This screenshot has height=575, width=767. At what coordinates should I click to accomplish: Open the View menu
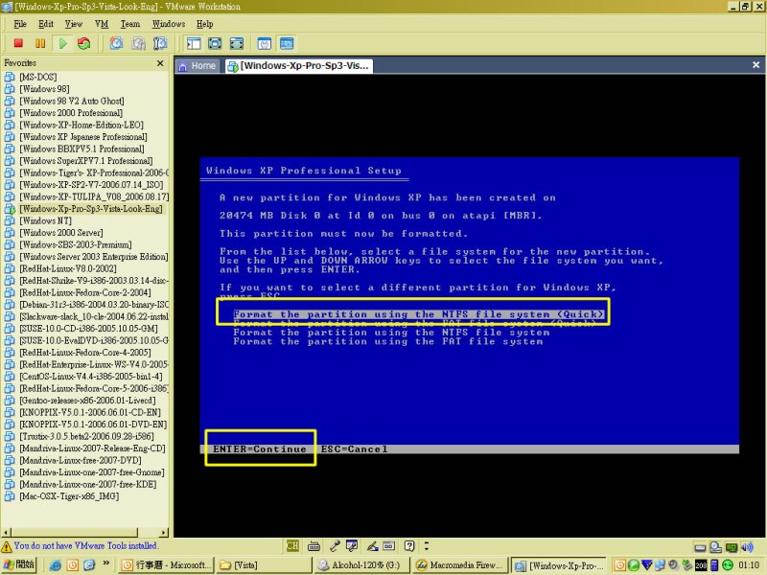[x=74, y=24]
